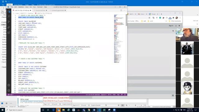199x112 pixels.
Task: Open More Actions ellipsis in VS Code editor
Action: coord(124,10)
